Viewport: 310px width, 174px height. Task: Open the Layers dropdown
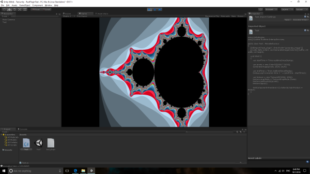[x=287, y=10]
